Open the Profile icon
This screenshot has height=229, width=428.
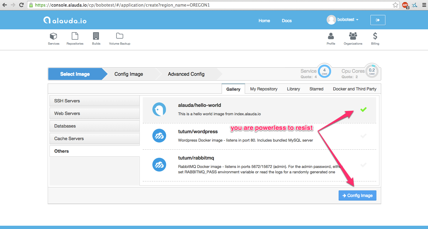(x=331, y=36)
